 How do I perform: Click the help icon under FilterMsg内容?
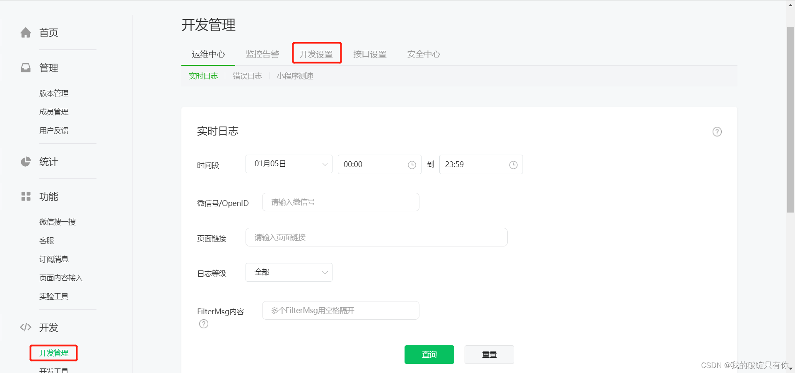(x=204, y=324)
